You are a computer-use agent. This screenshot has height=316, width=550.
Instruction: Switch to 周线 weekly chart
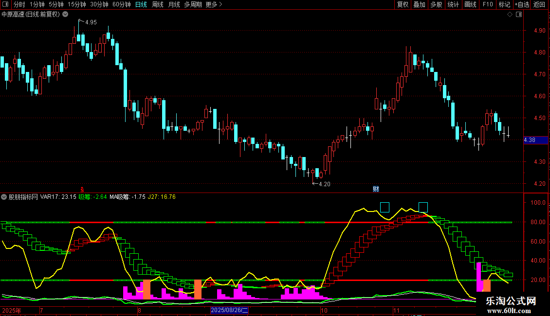158,4
